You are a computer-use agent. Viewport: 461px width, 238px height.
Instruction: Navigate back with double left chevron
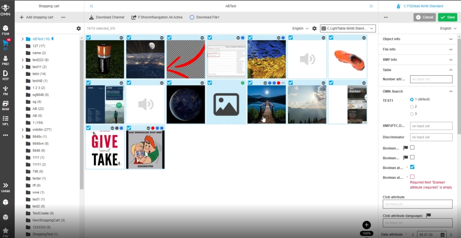click(92, 6)
